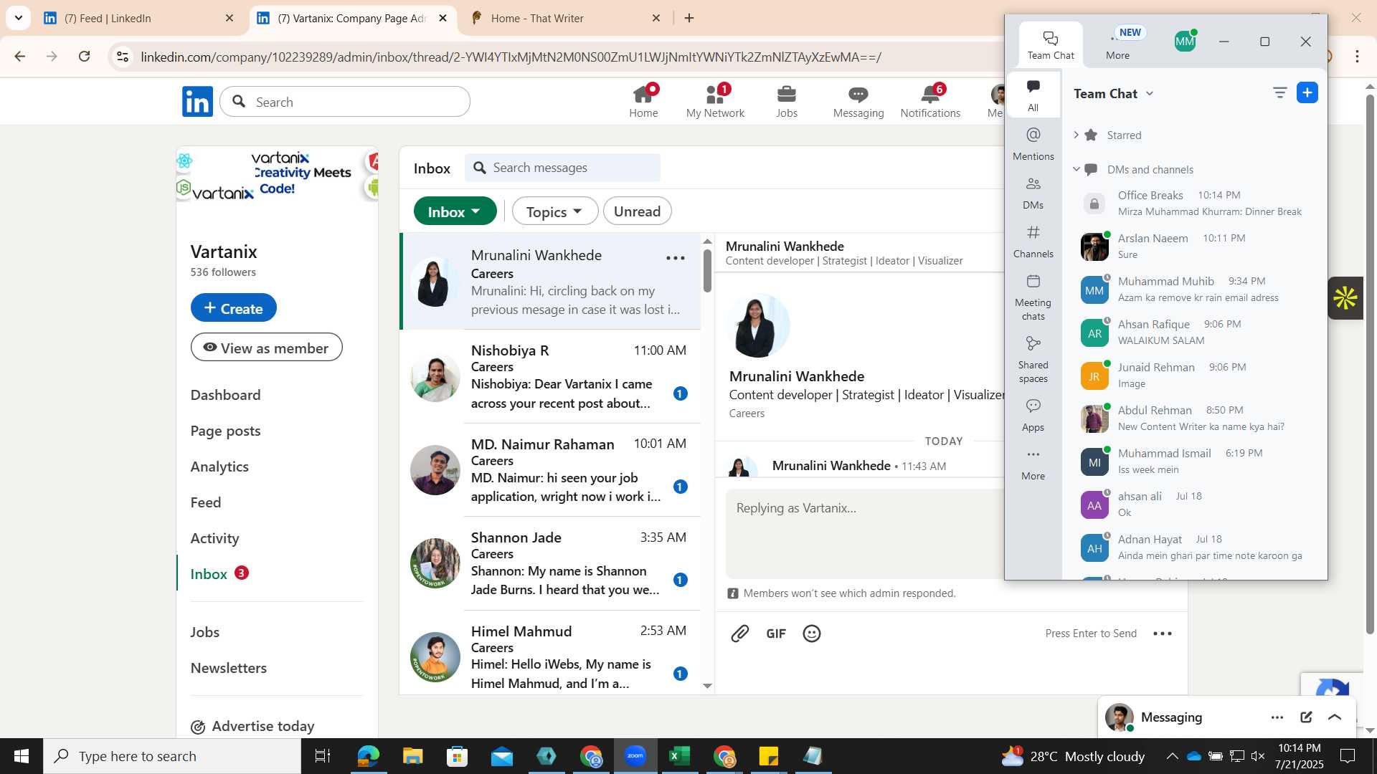The height and width of the screenshot is (774, 1377).
Task: Open Messaging bar three-dot options
Action: point(1277,717)
